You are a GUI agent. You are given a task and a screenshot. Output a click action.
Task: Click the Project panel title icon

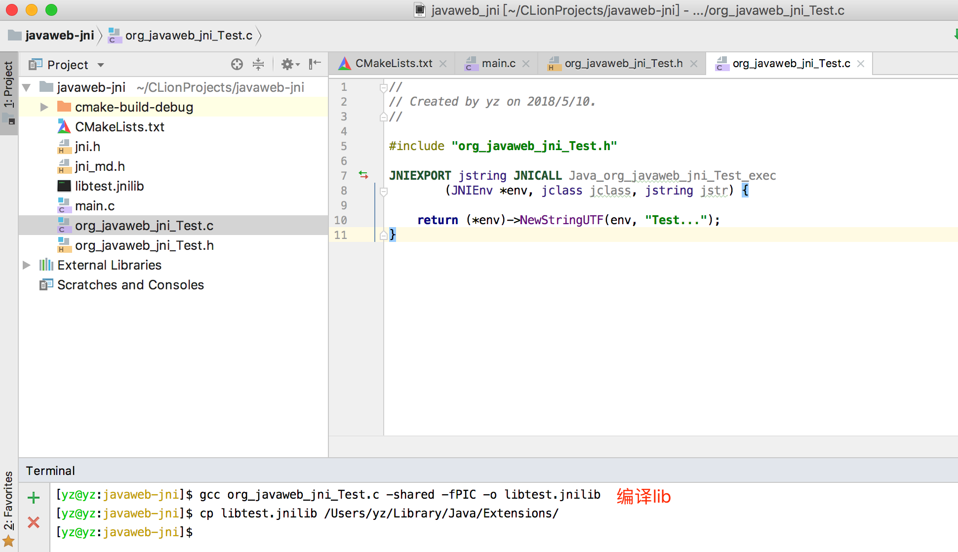tap(35, 64)
